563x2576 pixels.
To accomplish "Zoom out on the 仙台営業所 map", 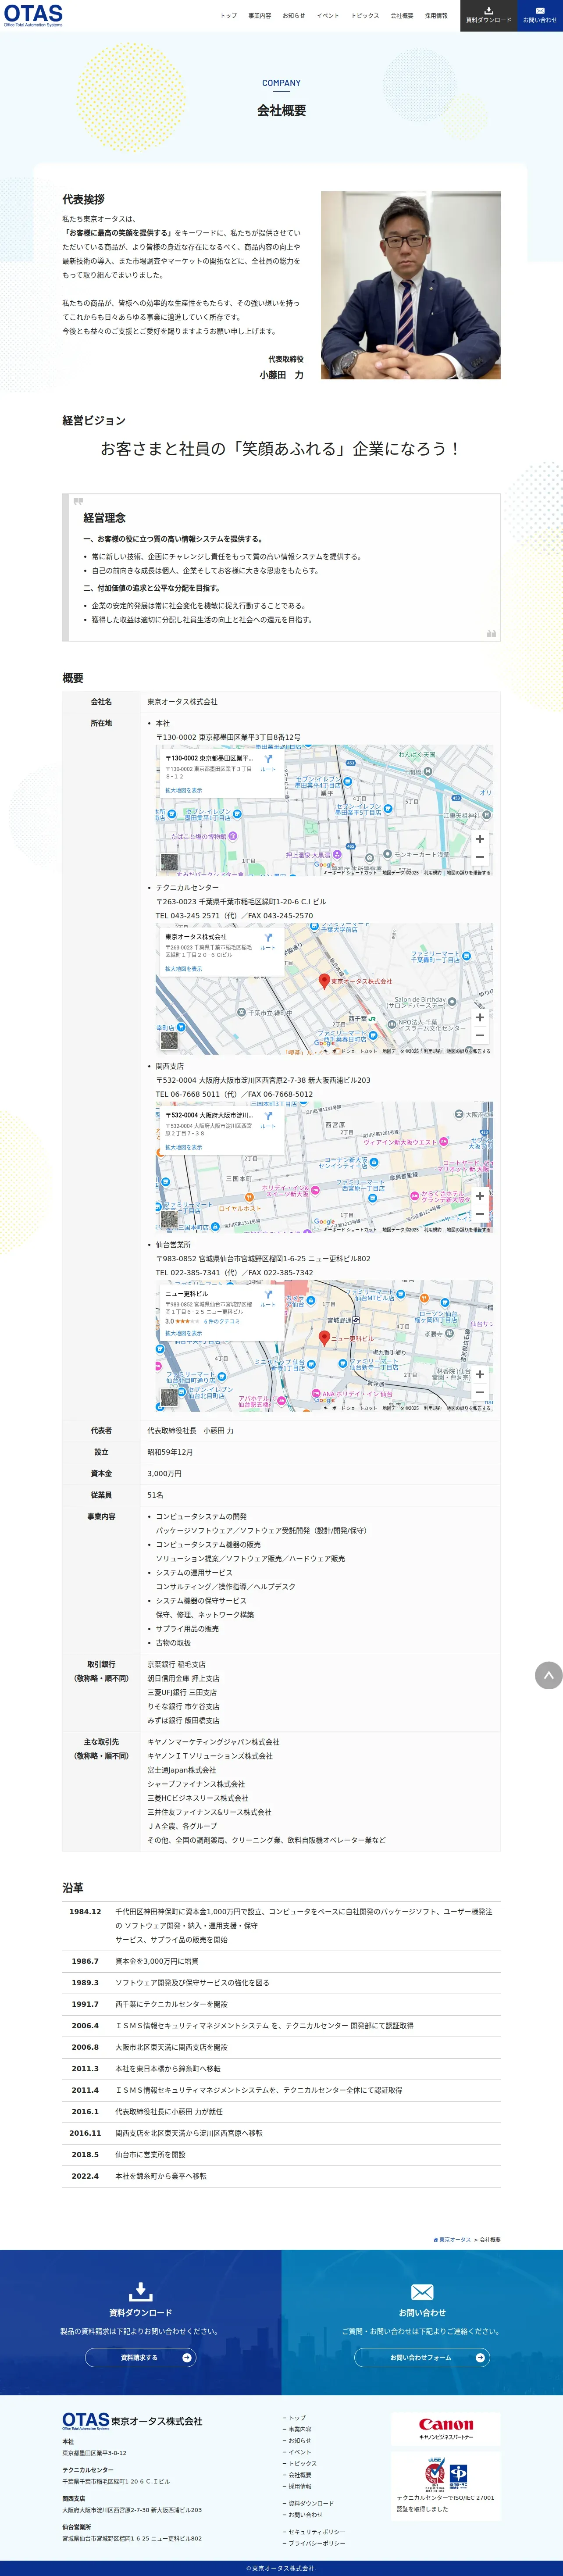I will [480, 1392].
